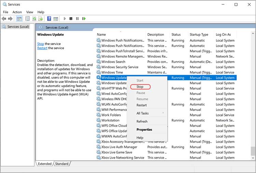The width and height of the screenshot is (256, 173).
Task: Click gear icon beside Windows Security Service
Action: pos(98,67)
